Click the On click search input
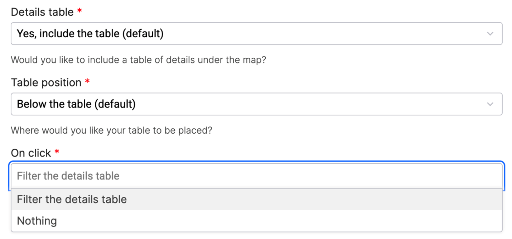 point(256,176)
